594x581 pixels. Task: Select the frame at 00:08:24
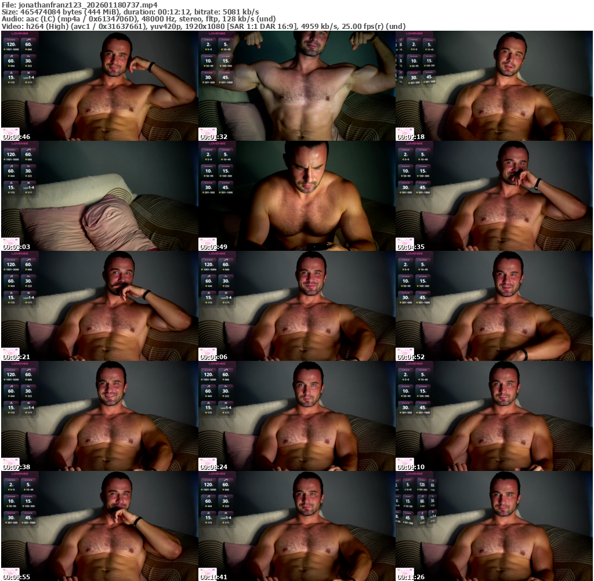[x=296, y=416]
